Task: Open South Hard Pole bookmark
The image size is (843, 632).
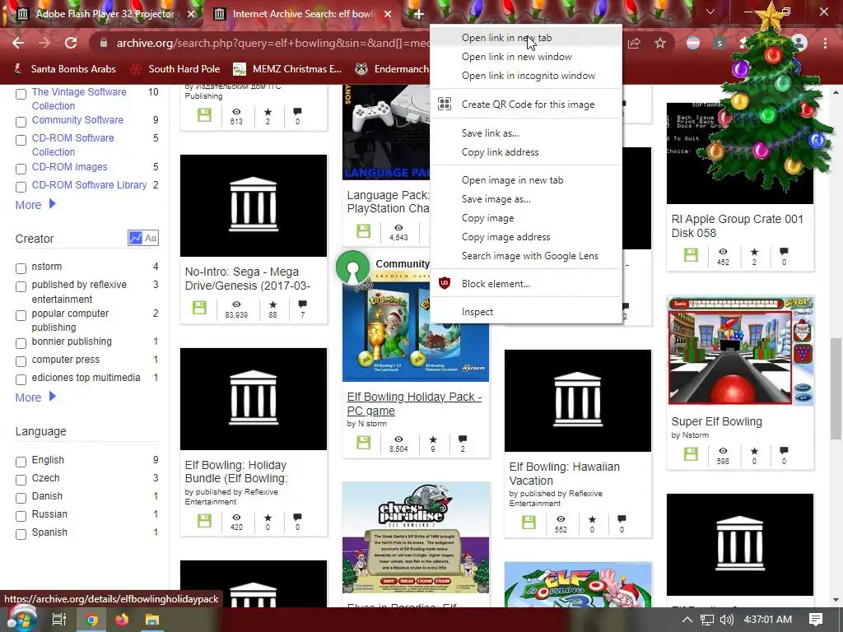Action: [x=176, y=69]
